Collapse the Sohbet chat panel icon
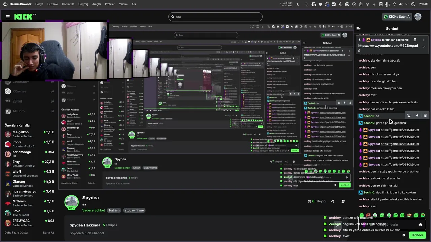Image resolution: width=431 pixels, height=242 pixels. pos(358,29)
